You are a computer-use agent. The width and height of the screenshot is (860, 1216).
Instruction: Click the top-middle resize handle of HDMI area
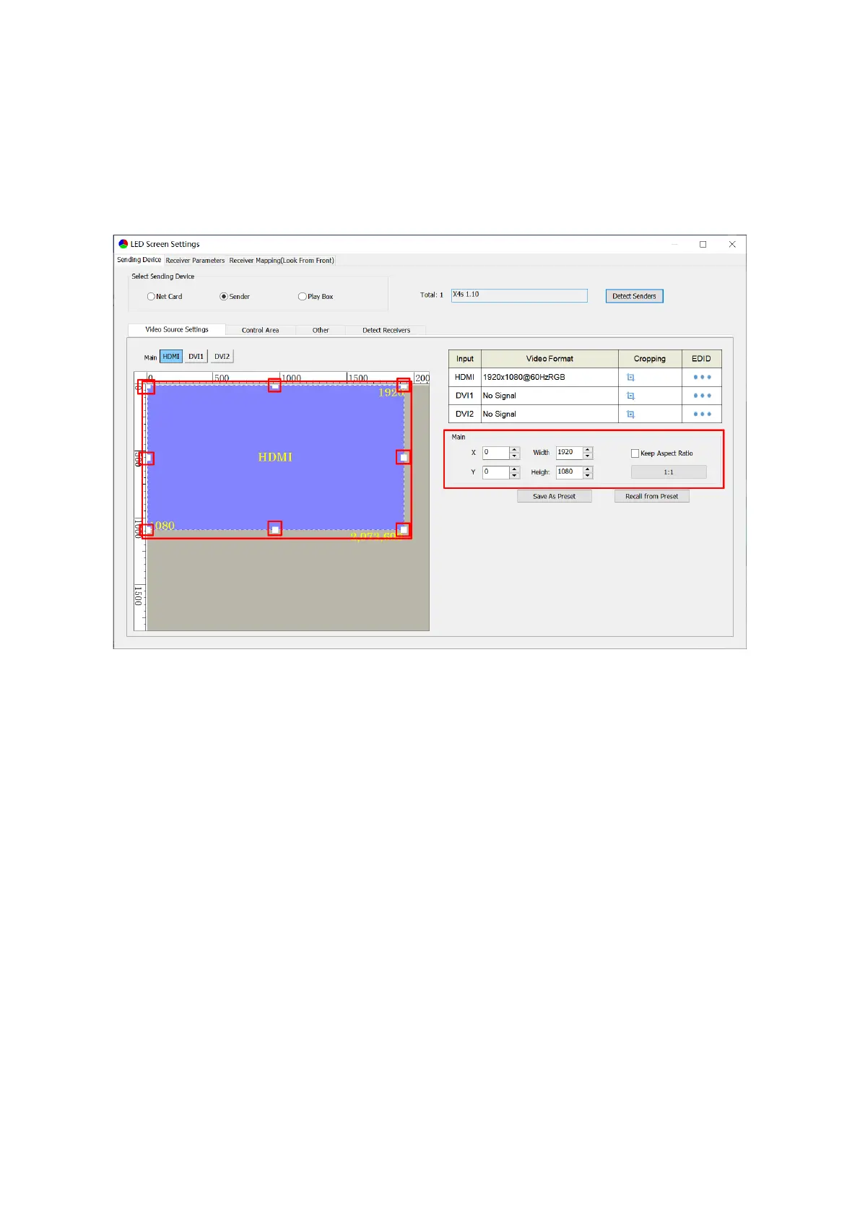coord(274,386)
